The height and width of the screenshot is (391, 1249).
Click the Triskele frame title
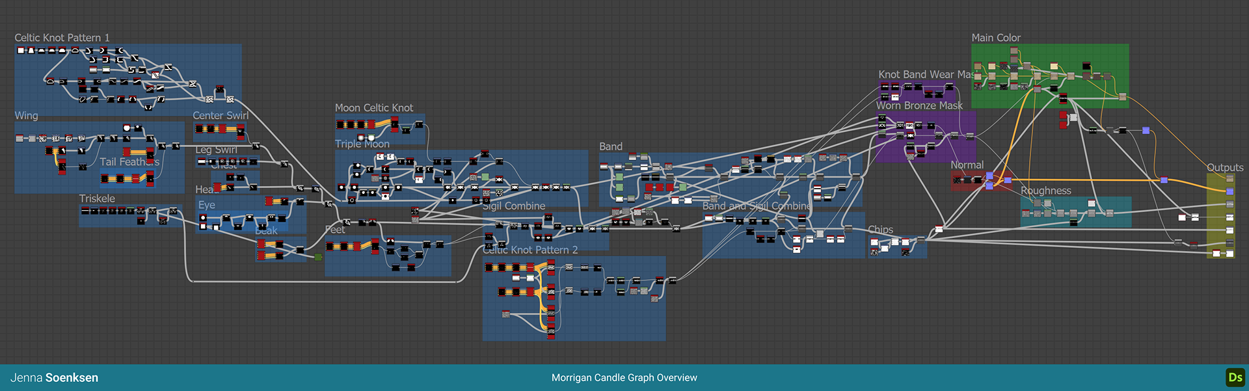pos(97,198)
